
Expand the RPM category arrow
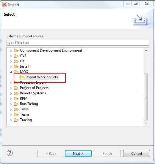pyautogui.click(x=11, y=99)
